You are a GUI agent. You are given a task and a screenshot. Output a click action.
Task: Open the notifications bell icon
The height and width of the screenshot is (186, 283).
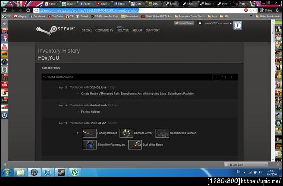pyautogui.click(x=277, y=10)
